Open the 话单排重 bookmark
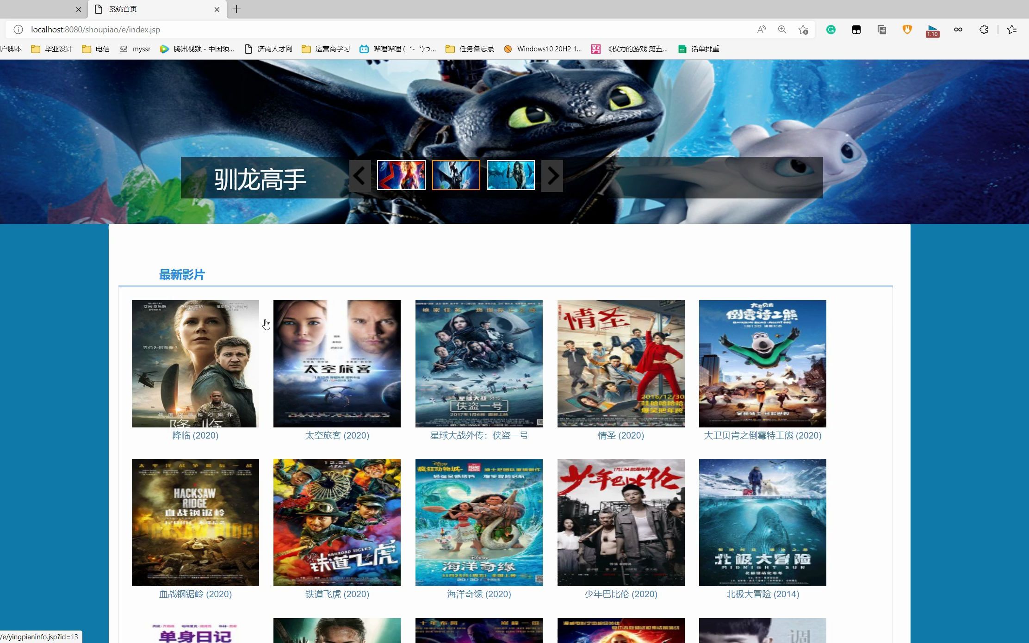Viewport: 1029px width, 643px height. [699, 49]
